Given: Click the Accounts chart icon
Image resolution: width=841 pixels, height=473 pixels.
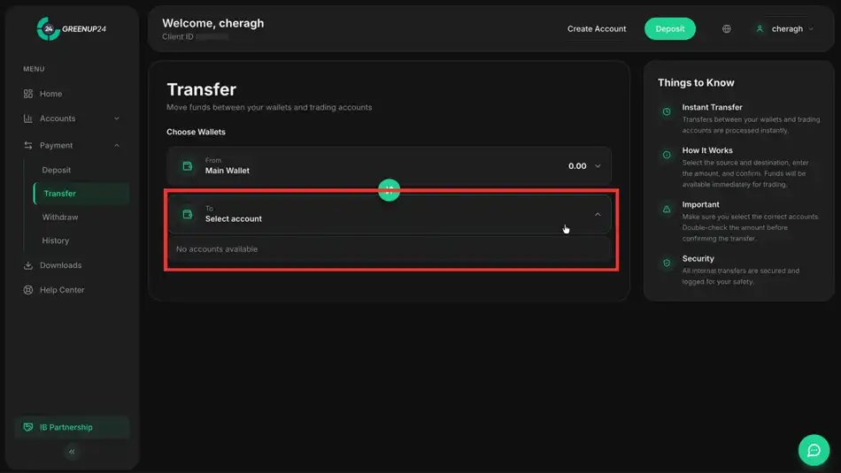Looking at the screenshot, I should point(28,118).
